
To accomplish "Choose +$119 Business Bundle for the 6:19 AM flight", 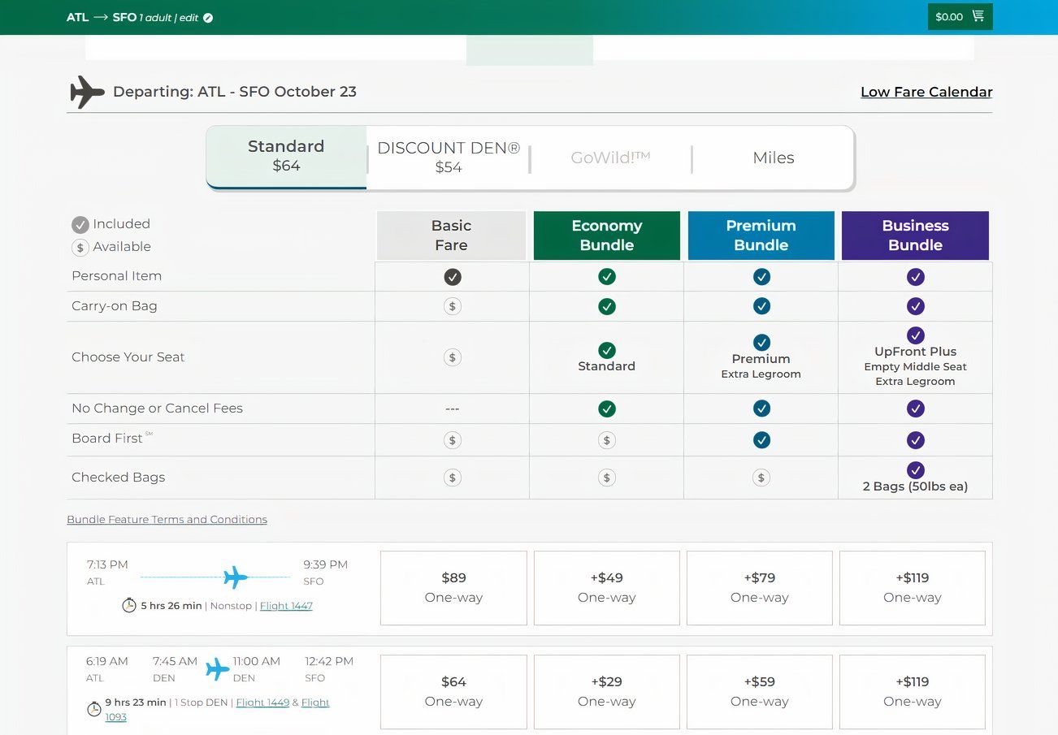I will [912, 692].
